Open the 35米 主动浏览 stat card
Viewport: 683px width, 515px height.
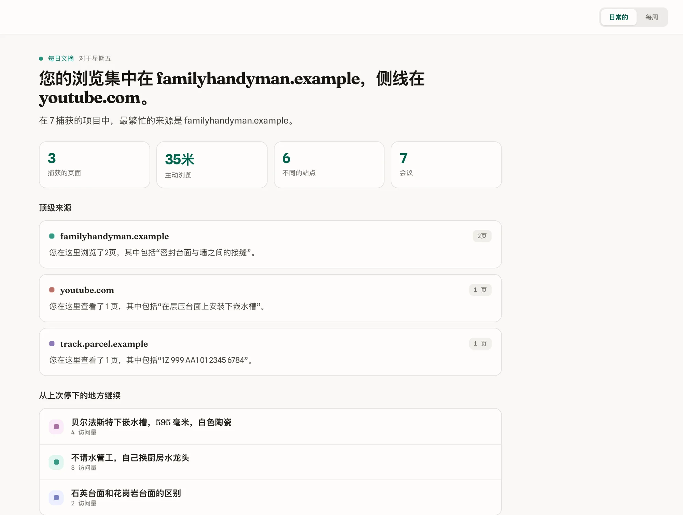[x=212, y=165]
